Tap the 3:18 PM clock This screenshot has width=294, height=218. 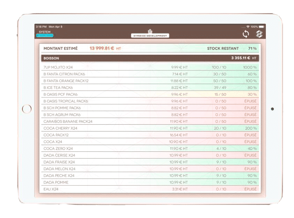pos(41,27)
